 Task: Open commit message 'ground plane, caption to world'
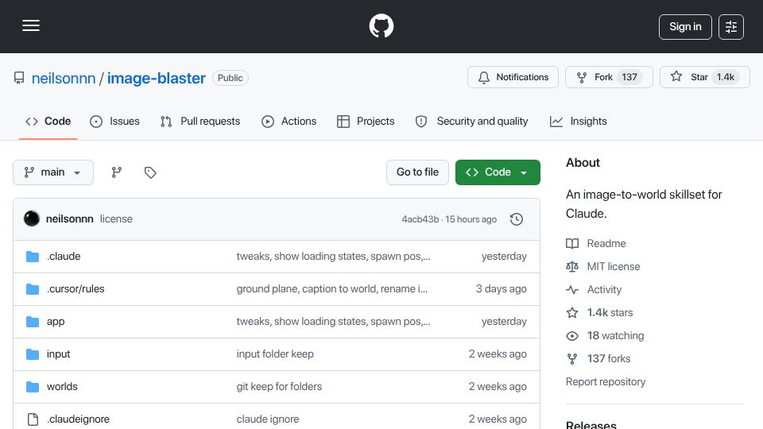tap(332, 289)
